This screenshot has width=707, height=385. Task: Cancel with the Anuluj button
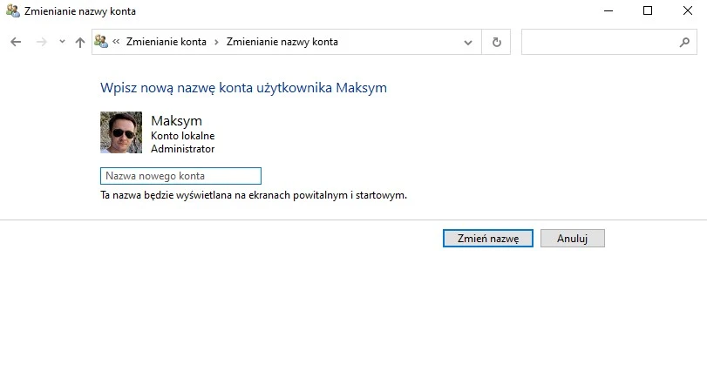pos(572,238)
